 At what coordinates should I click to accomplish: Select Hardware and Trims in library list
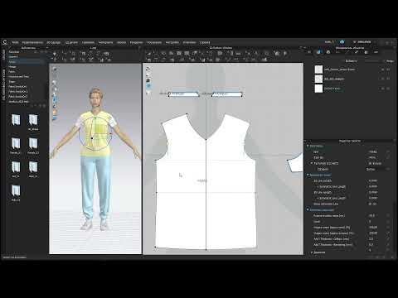pos(19,77)
